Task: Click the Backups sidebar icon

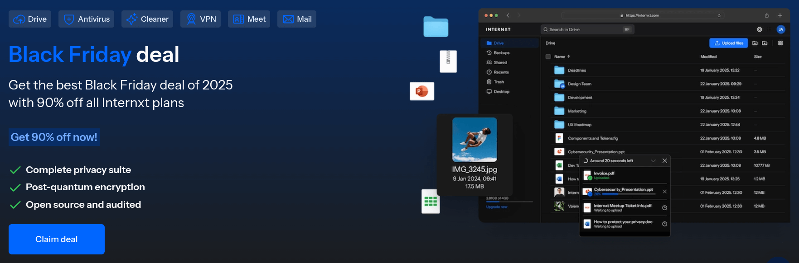Action: (x=489, y=53)
